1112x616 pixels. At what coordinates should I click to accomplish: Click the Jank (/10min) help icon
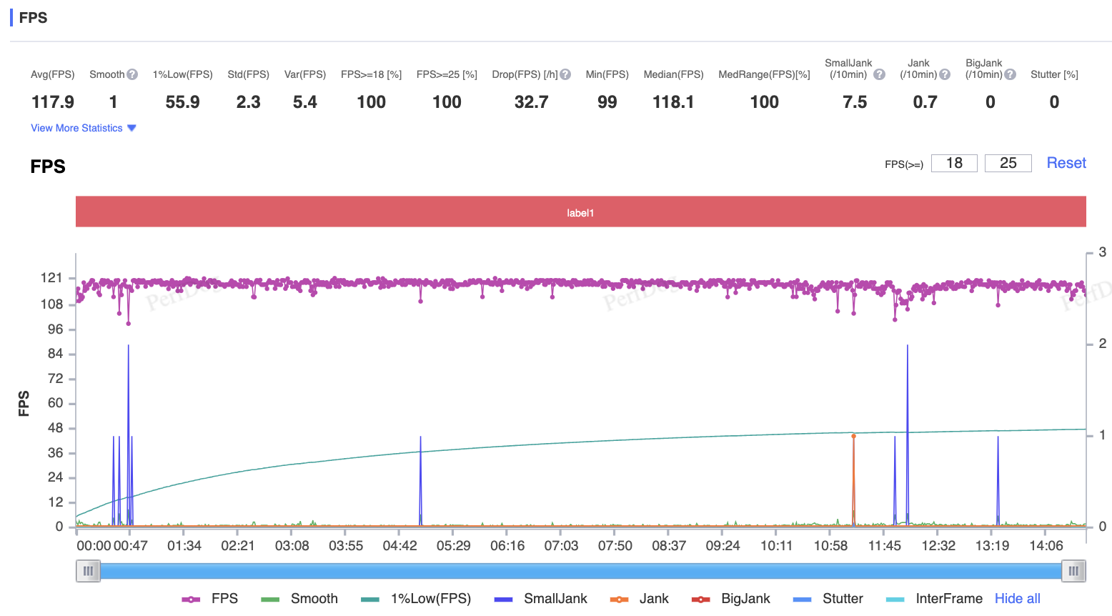(x=945, y=74)
